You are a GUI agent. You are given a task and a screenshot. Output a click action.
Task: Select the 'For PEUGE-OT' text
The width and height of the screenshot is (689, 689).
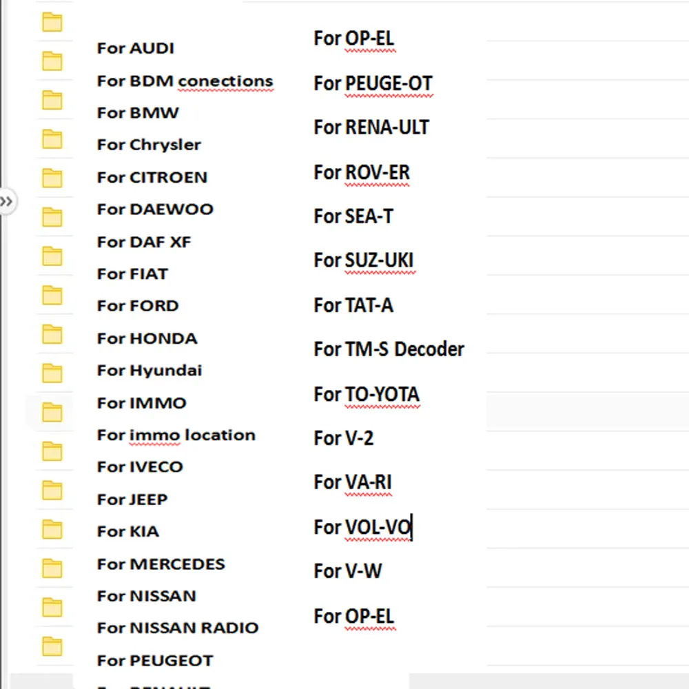tap(373, 83)
